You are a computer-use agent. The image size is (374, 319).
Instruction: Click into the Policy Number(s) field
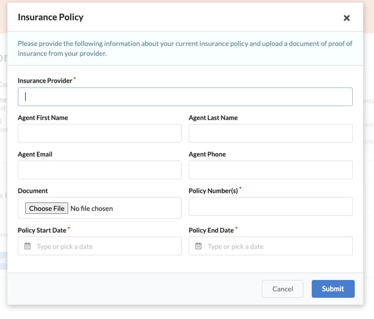[270, 206]
